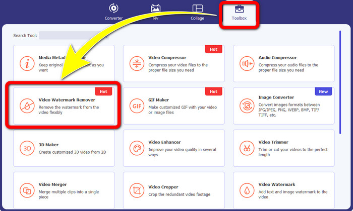The width and height of the screenshot is (353, 211).
Task: Click the Audio Compressor description text
Action: pyautogui.click(x=288, y=68)
